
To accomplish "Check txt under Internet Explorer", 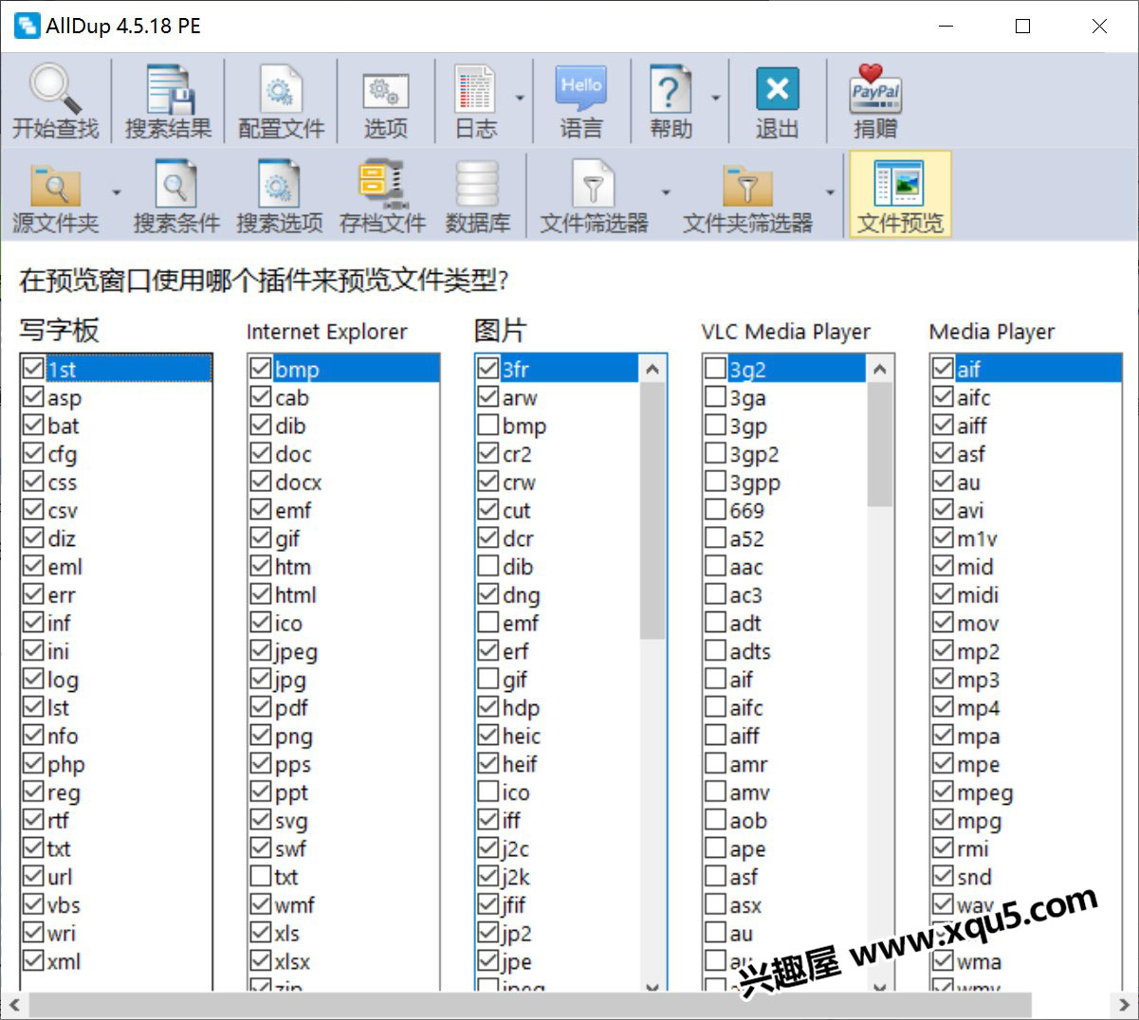I will point(261,876).
